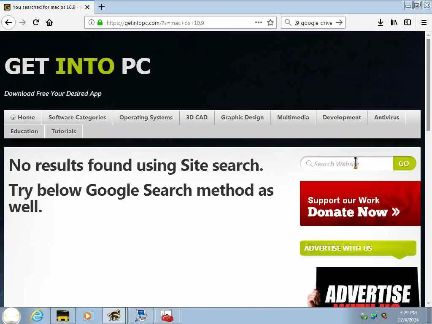Open Software Categories menu
This screenshot has width=432, height=324.
coord(77,117)
